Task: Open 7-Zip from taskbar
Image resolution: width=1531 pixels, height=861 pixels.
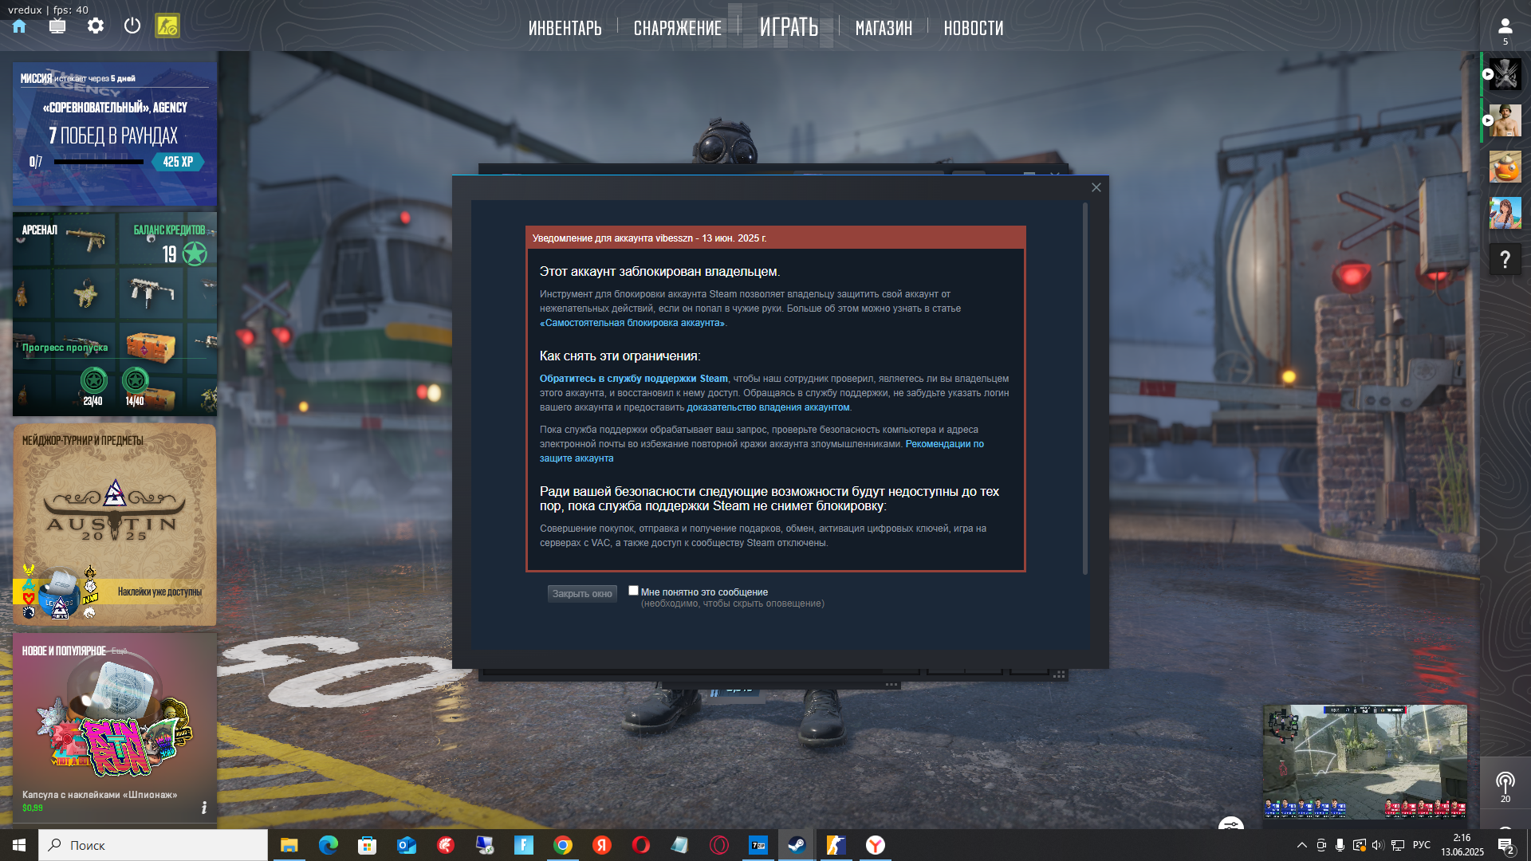Action: click(x=758, y=845)
